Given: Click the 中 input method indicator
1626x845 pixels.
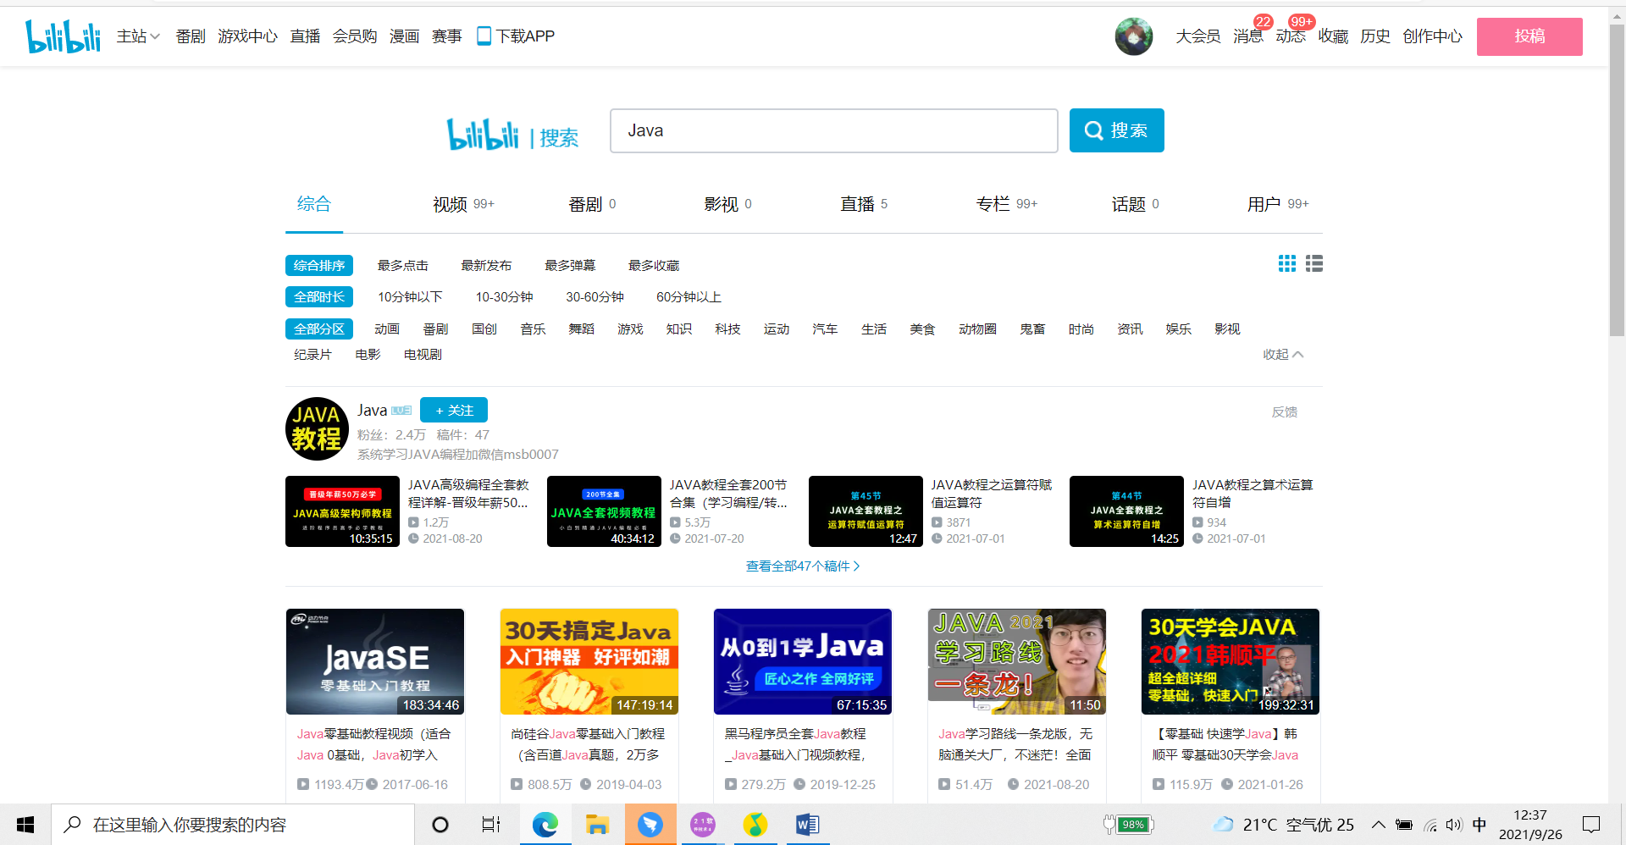Looking at the screenshot, I should pos(1479,825).
